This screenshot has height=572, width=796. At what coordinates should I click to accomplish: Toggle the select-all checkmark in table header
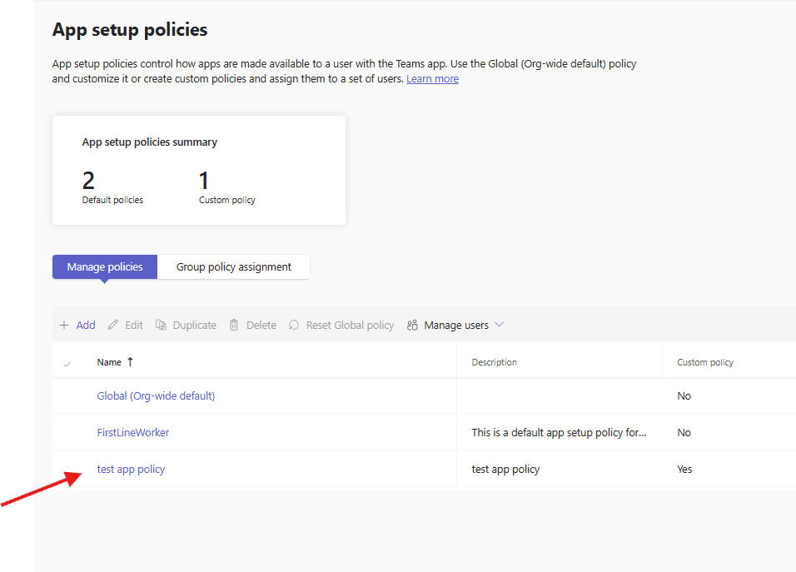click(67, 363)
